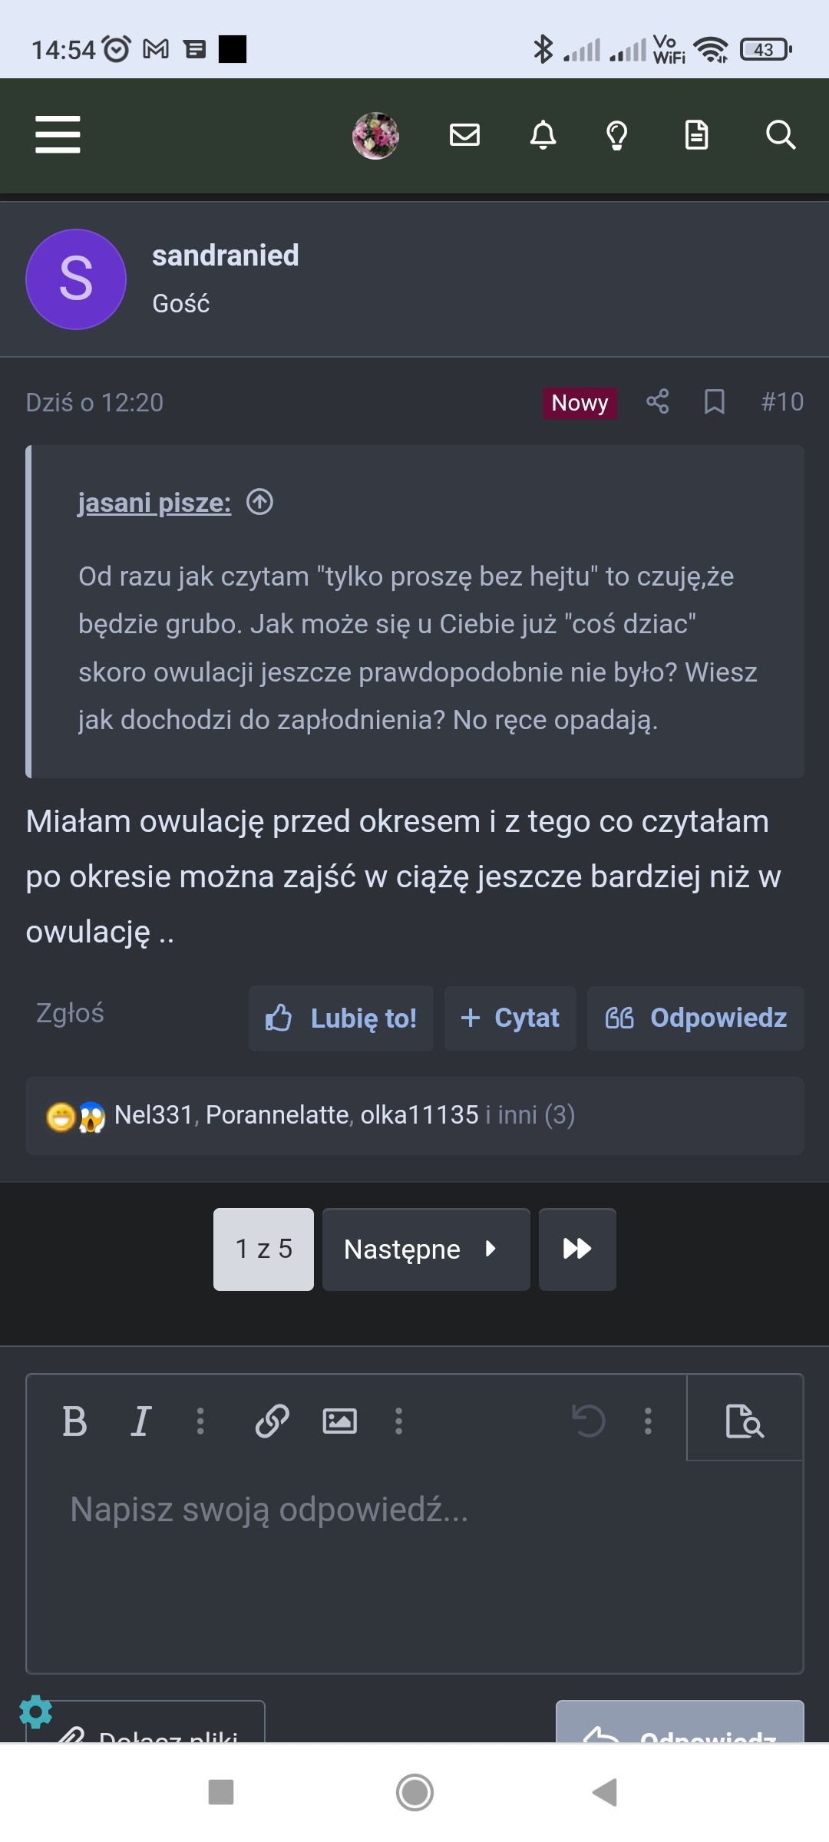This screenshot has height=1842, width=829.
Task: Insert a link in the editor
Action: [272, 1421]
